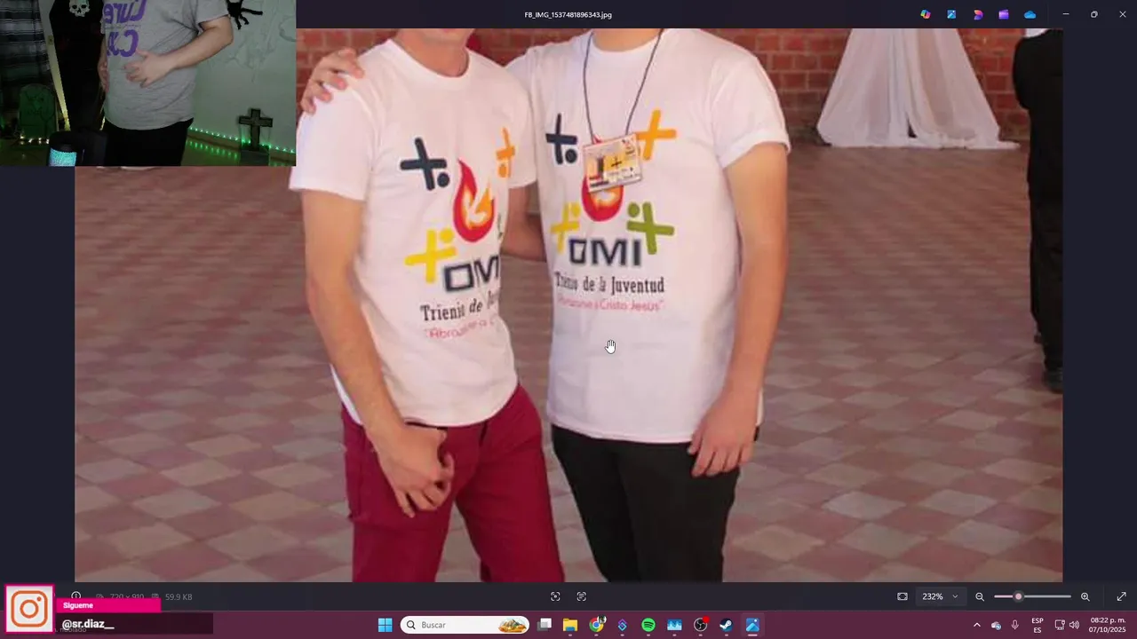Viewport: 1137px width, 639px height.
Task: Adjust the zoom slider handle
Action: [1019, 596]
